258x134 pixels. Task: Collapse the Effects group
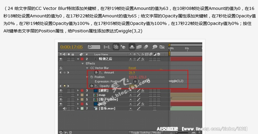point(83,63)
